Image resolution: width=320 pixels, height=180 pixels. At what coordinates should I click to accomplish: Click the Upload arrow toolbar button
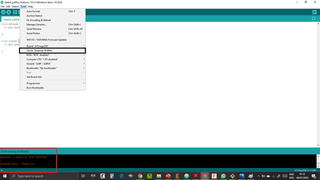9,12
